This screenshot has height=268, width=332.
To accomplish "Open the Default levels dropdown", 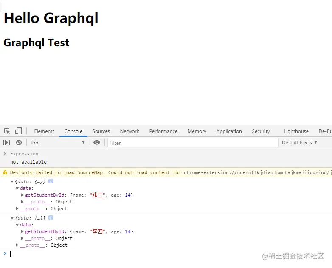I will [x=299, y=143].
